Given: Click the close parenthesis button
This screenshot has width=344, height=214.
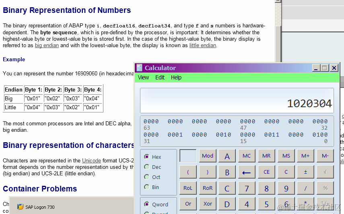Looking at the screenshot, I should [208, 172].
